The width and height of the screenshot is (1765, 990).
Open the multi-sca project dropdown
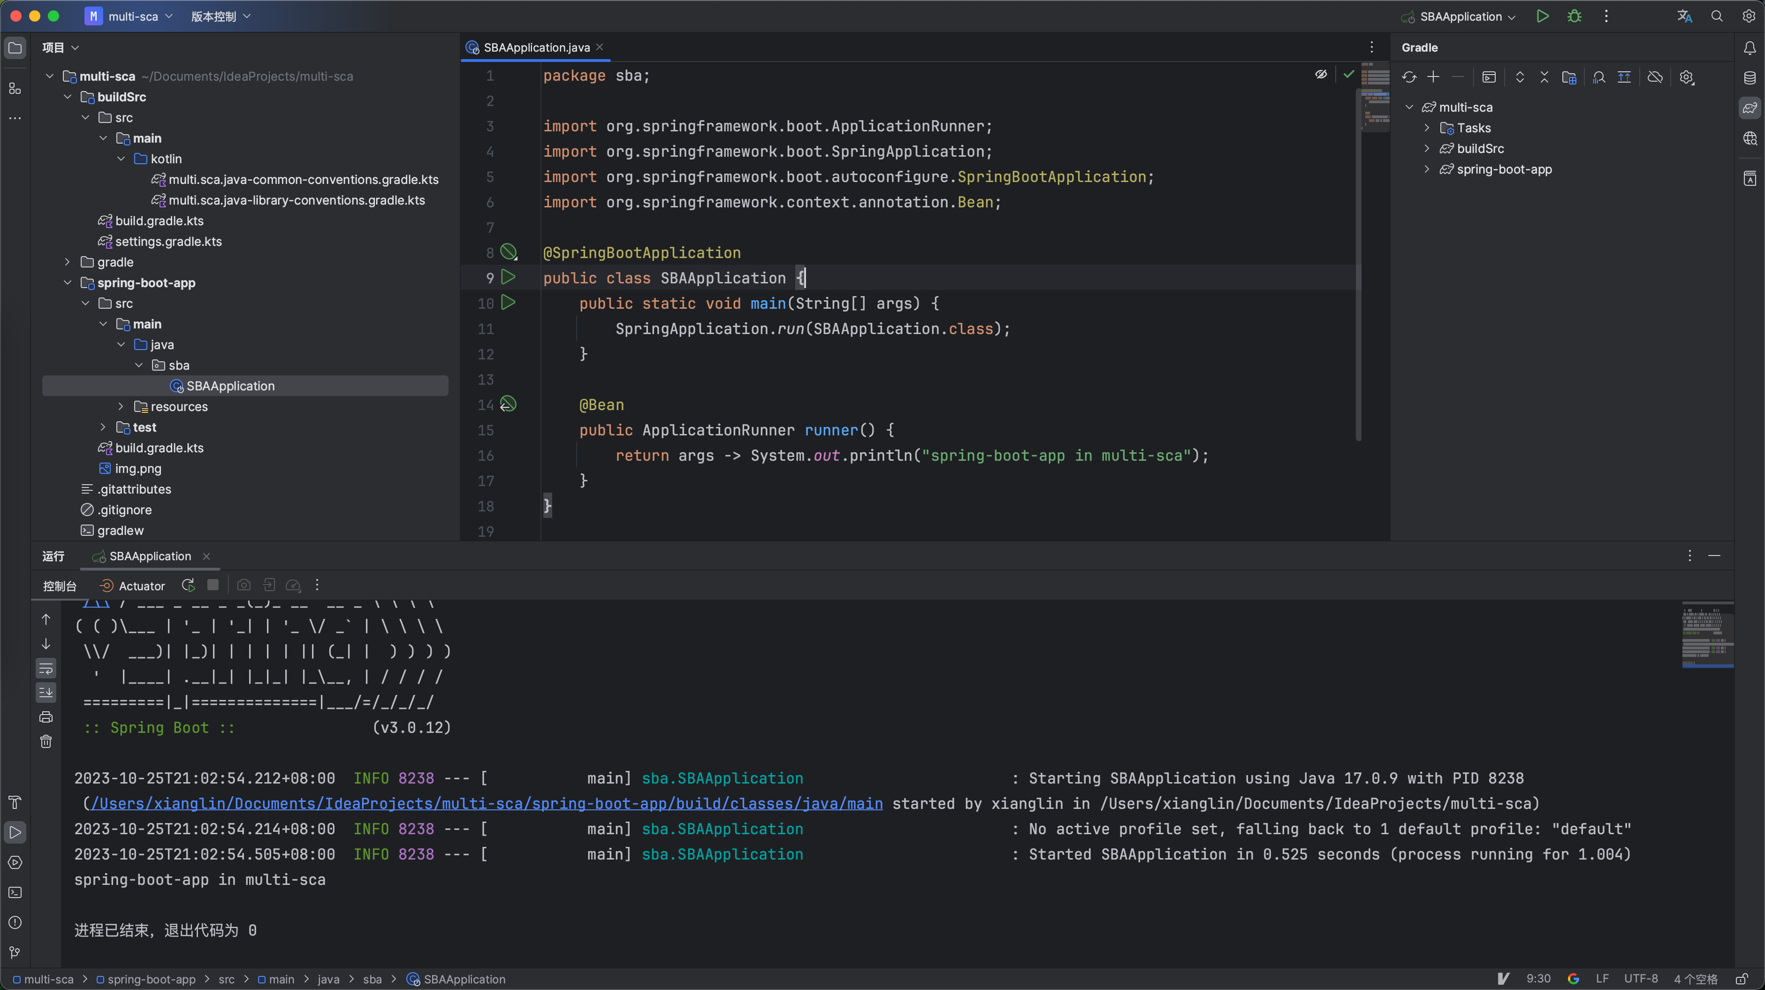129,16
